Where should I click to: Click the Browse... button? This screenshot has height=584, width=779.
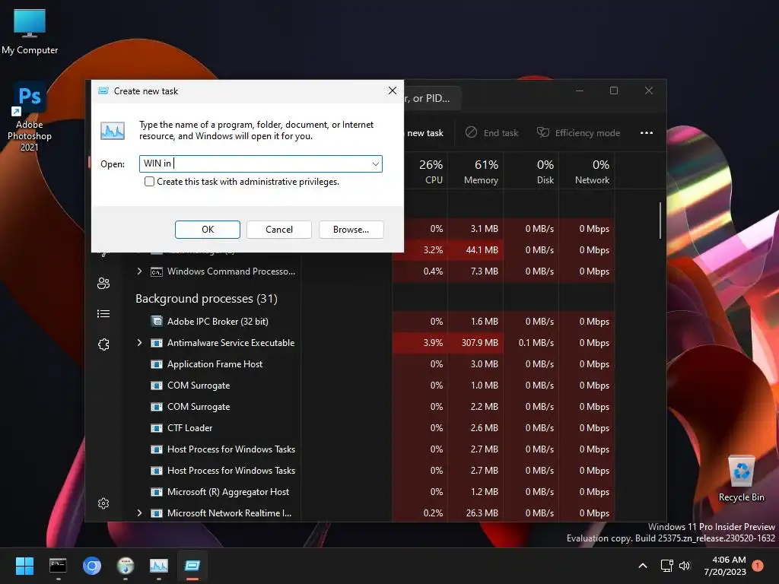[x=351, y=230]
